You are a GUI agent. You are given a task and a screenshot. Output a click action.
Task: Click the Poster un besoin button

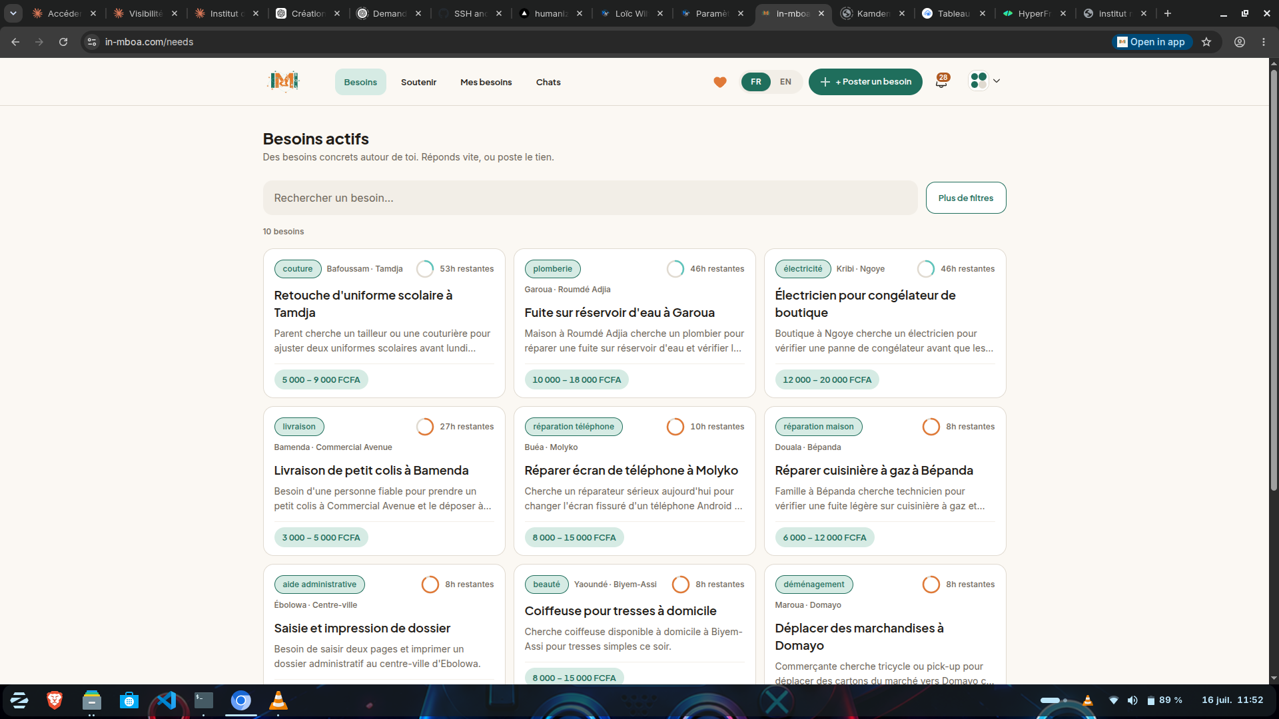pos(865,82)
